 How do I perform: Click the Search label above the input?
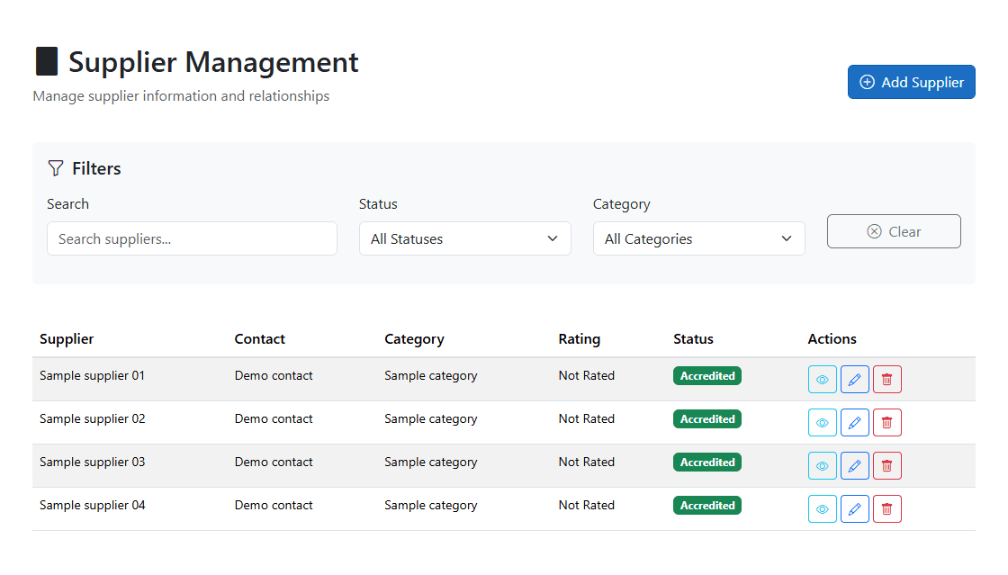pos(67,204)
